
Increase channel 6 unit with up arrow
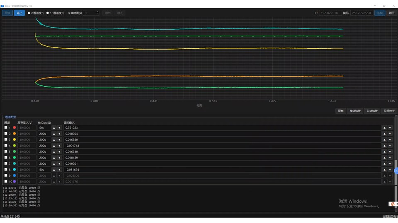tap(54, 157)
